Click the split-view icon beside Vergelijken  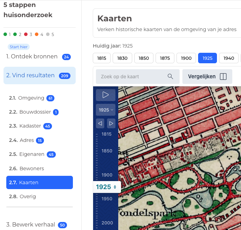point(223,77)
